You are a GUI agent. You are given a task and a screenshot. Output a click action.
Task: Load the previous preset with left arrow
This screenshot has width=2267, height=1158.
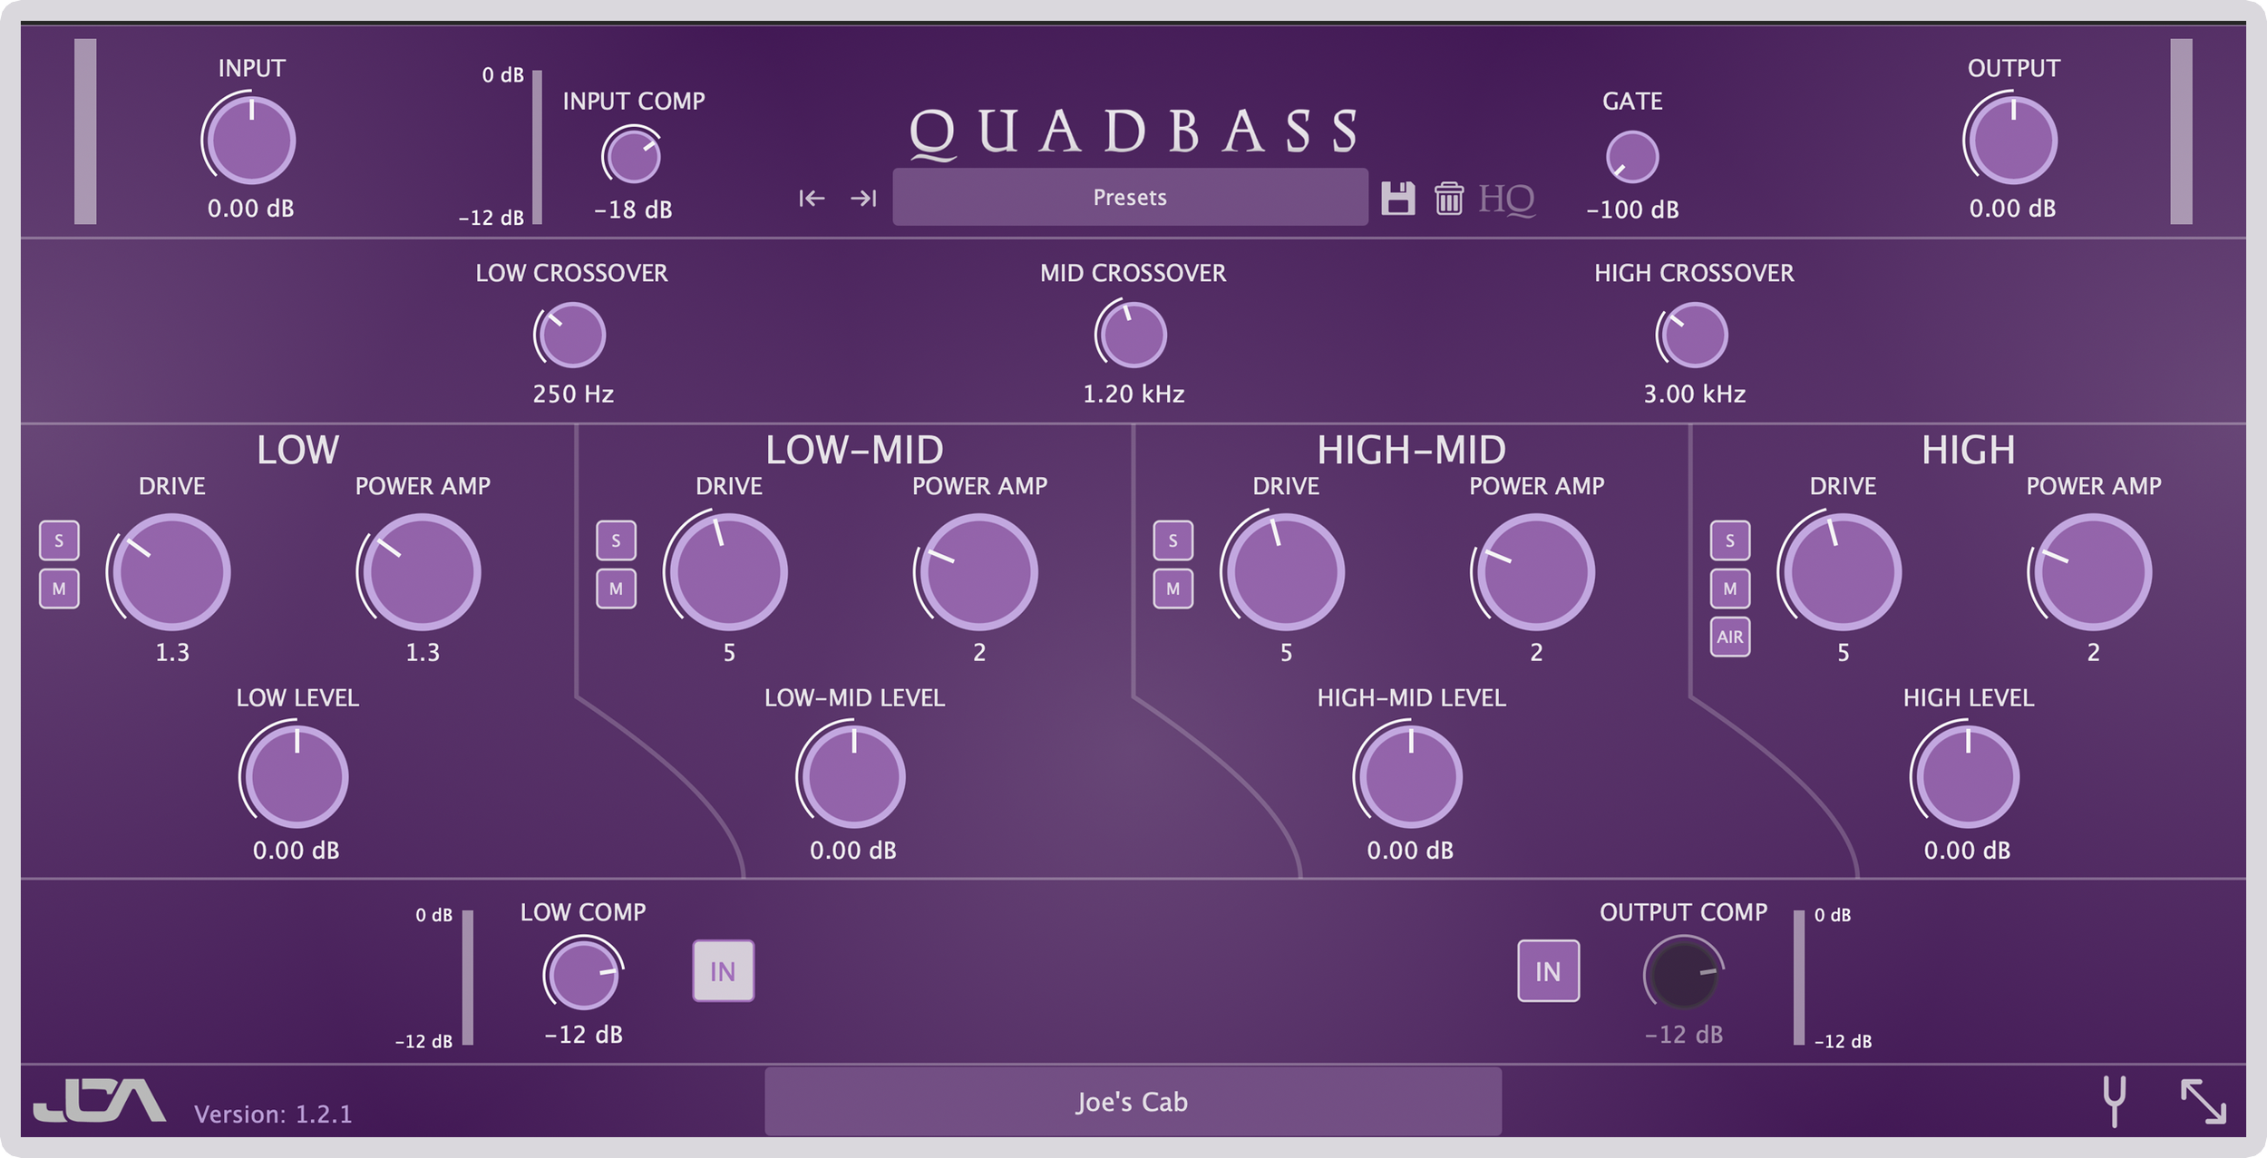tap(812, 198)
